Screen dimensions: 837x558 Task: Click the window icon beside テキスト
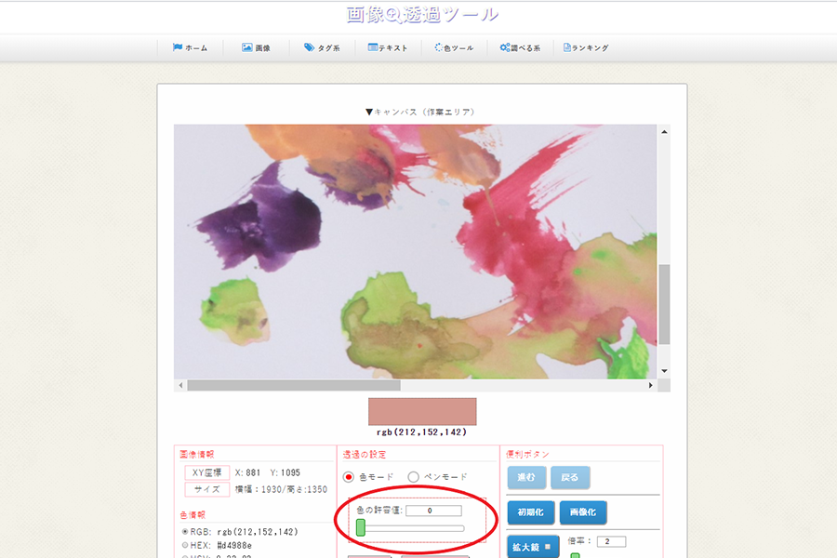(373, 47)
